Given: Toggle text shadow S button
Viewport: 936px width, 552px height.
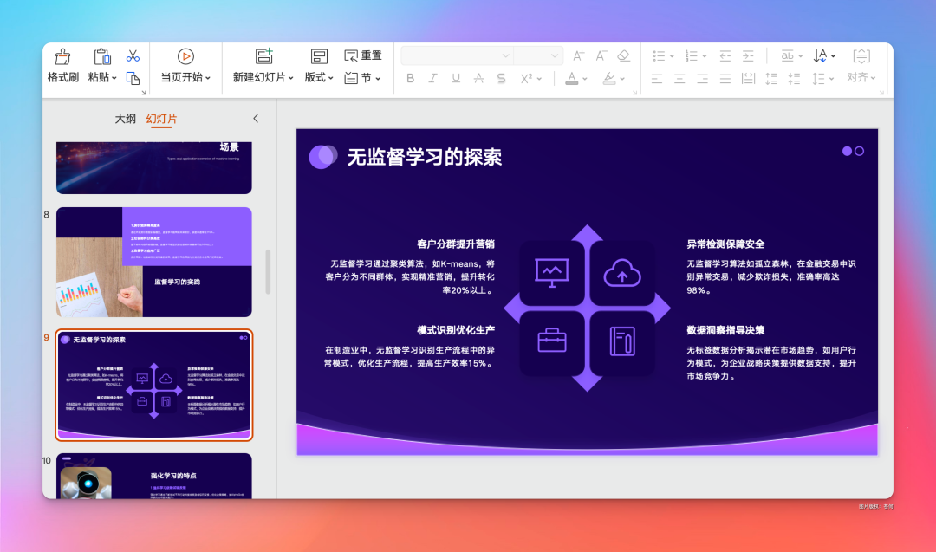Looking at the screenshot, I should pos(502,78).
